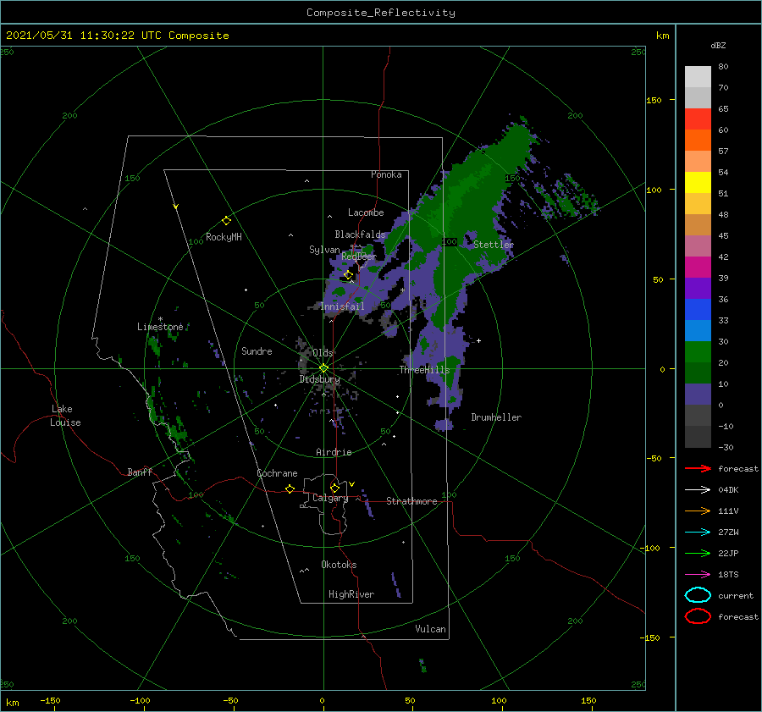Click the Drumheller label

pos(496,417)
